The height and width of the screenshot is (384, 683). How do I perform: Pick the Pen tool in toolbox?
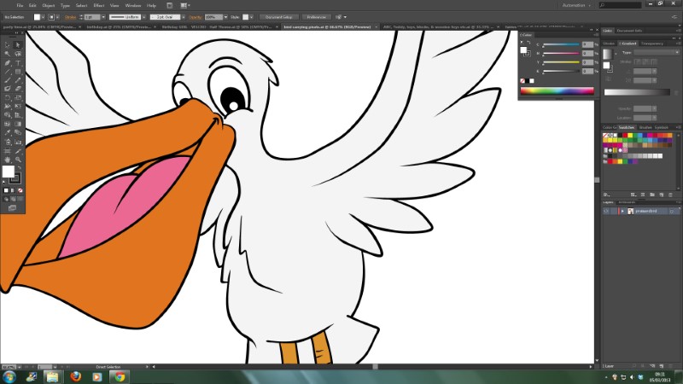(8, 62)
